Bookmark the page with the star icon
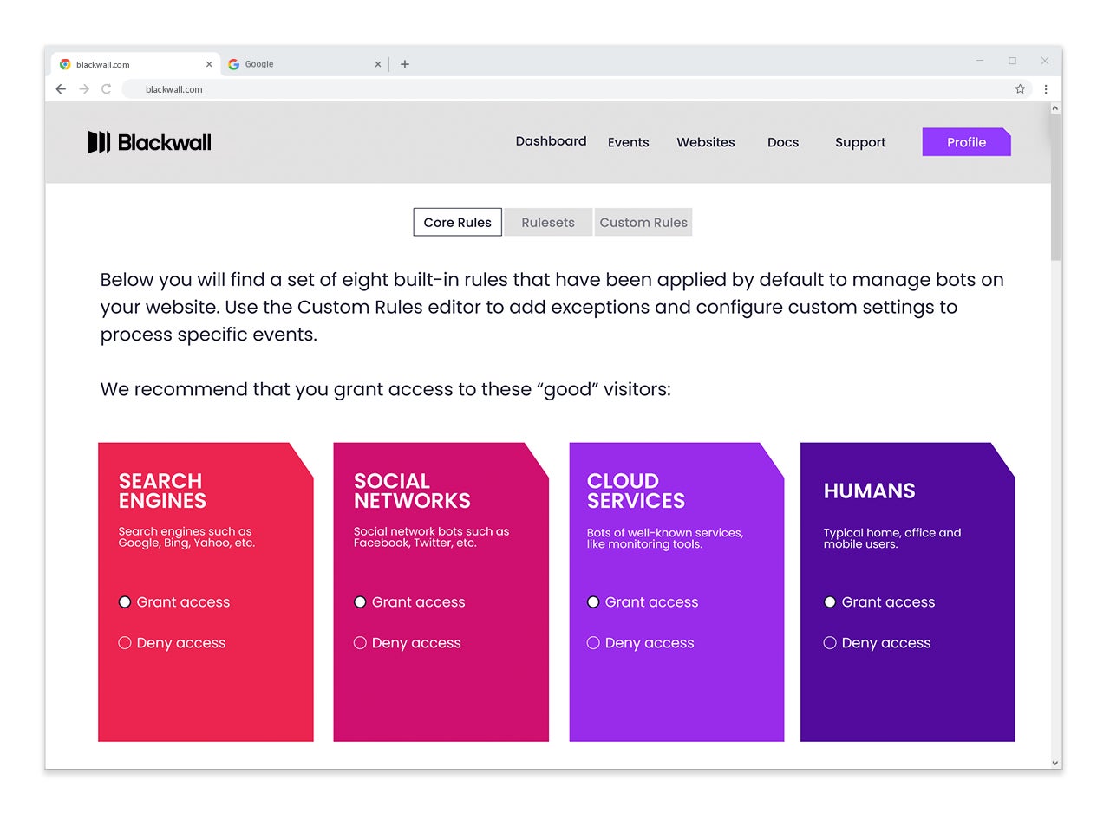The width and height of the screenshot is (1110, 832). click(1020, 89)
